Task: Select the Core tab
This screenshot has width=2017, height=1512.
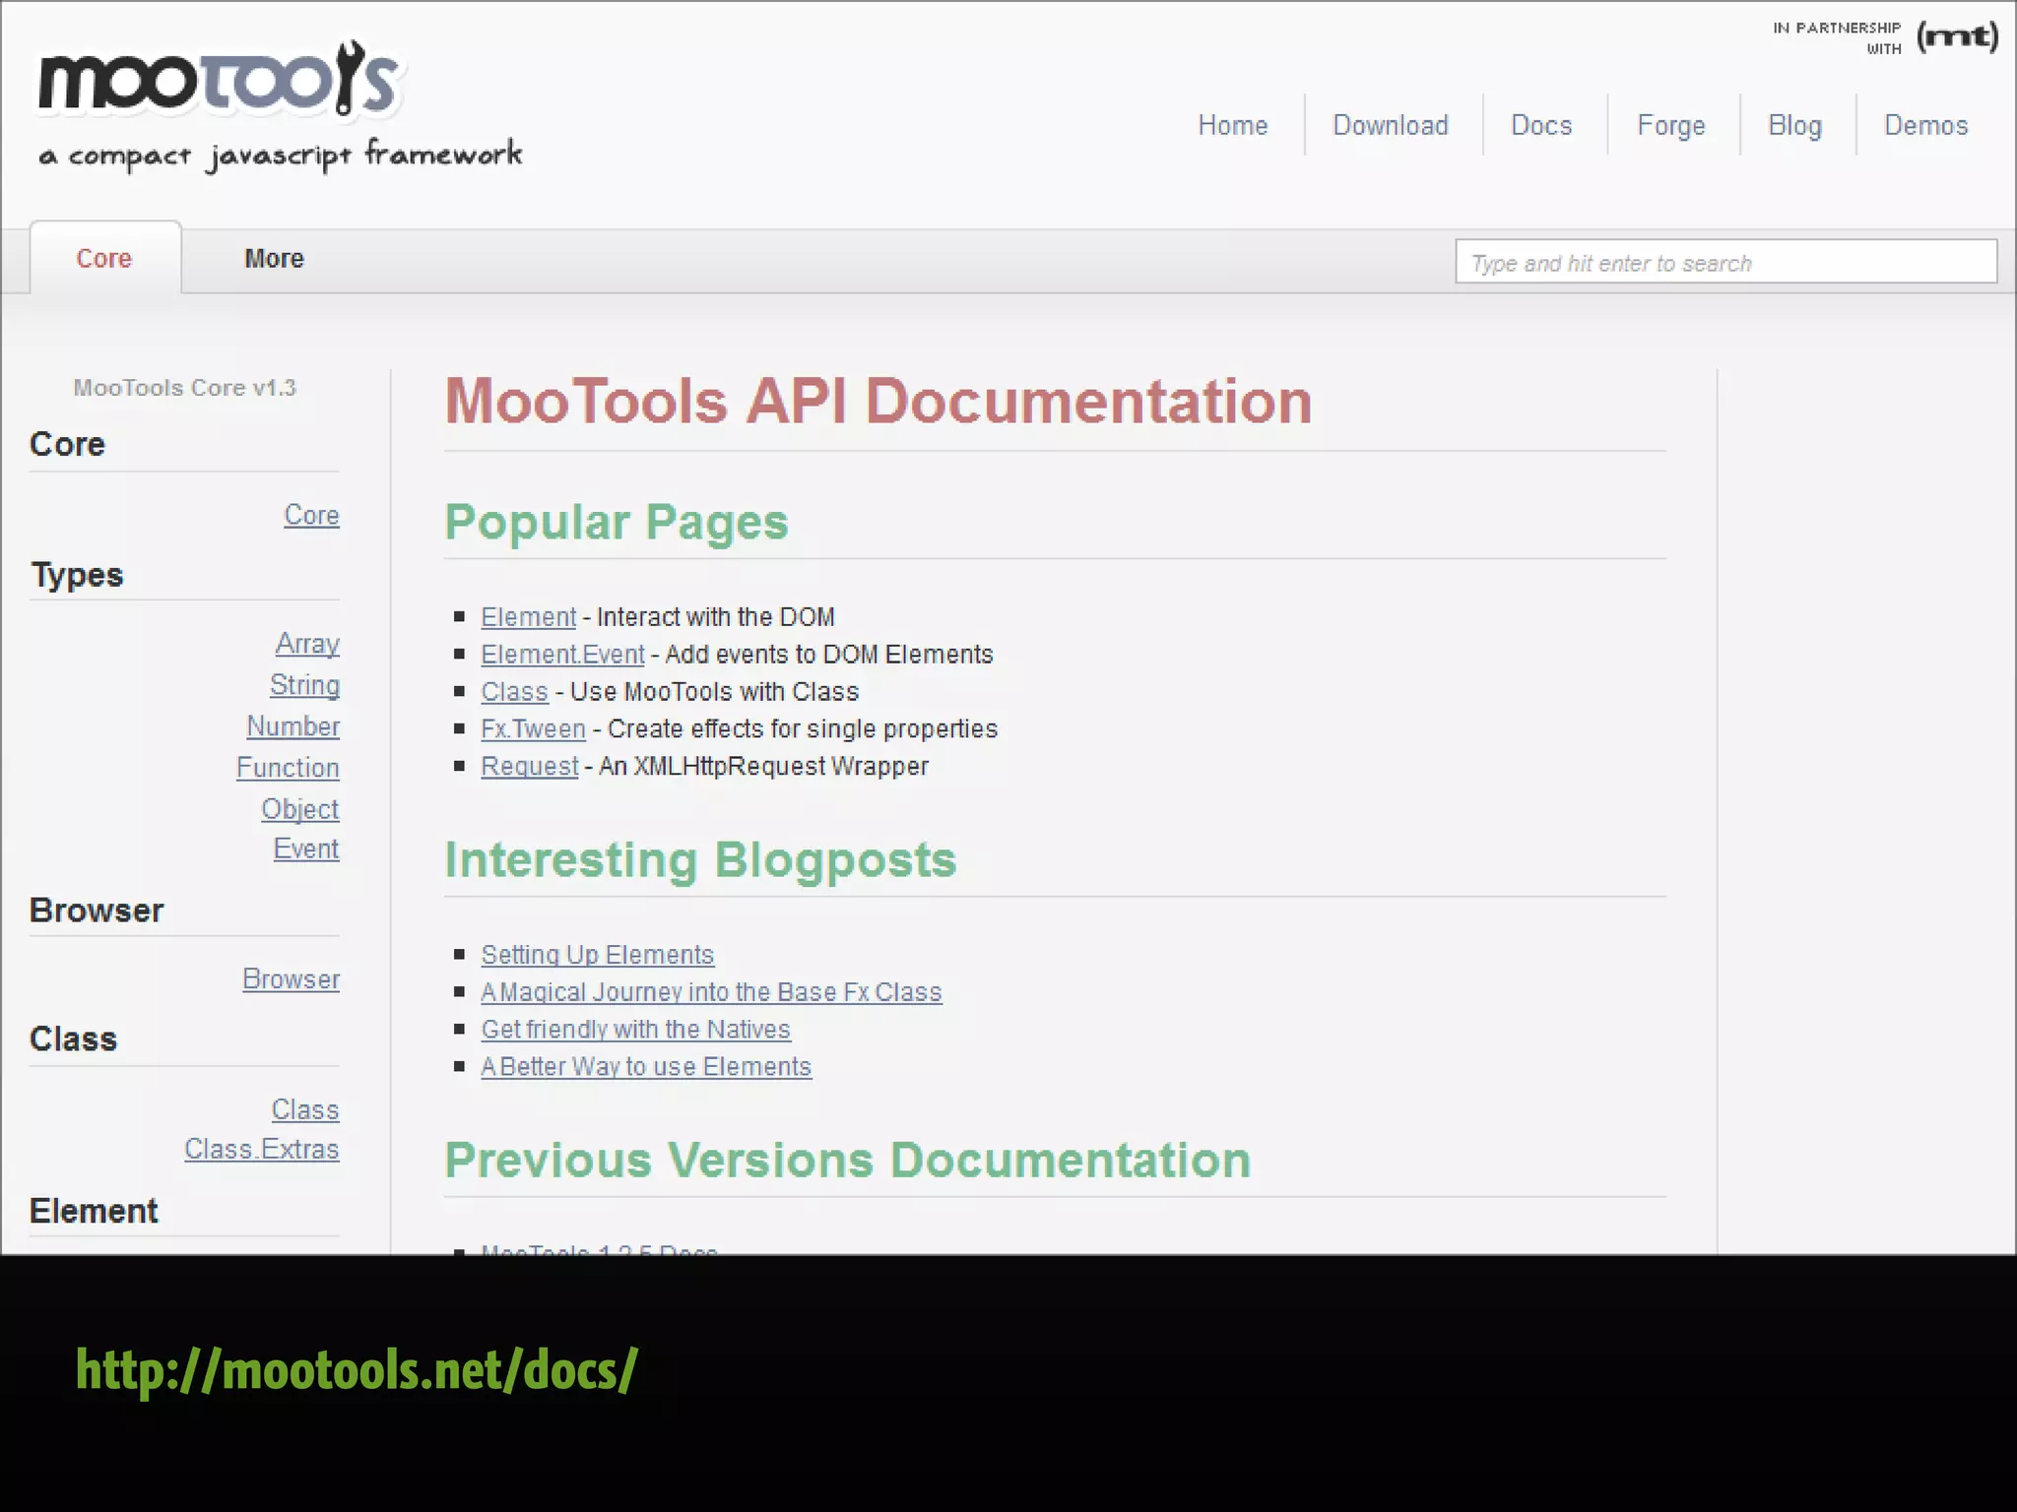Action: 104,258
